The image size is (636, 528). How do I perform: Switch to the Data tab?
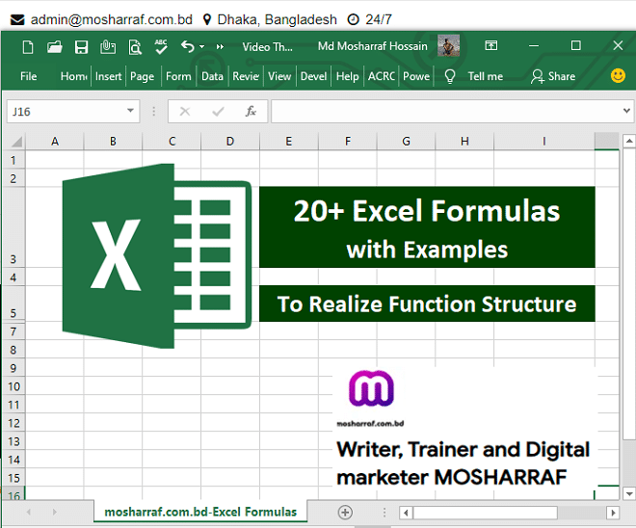coord(212,76)
